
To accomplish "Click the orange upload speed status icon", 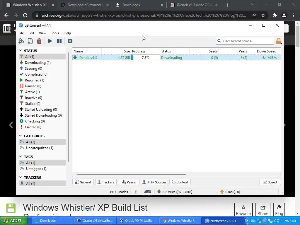I will coord(222,192).
